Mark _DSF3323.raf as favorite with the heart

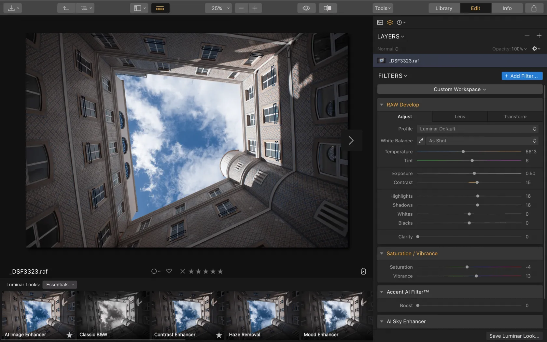coord(169,271)
